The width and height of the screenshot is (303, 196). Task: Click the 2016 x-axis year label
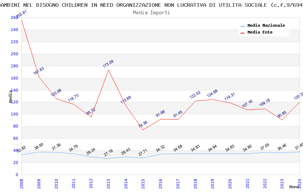point(160,184)
